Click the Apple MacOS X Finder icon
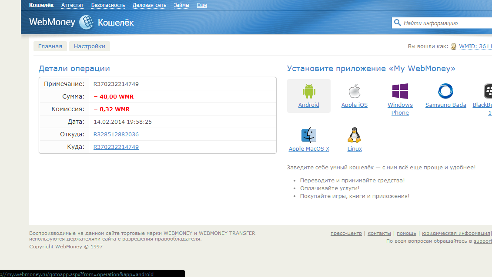This screenshot has height=277, width=492. click(x=309, y=135)
